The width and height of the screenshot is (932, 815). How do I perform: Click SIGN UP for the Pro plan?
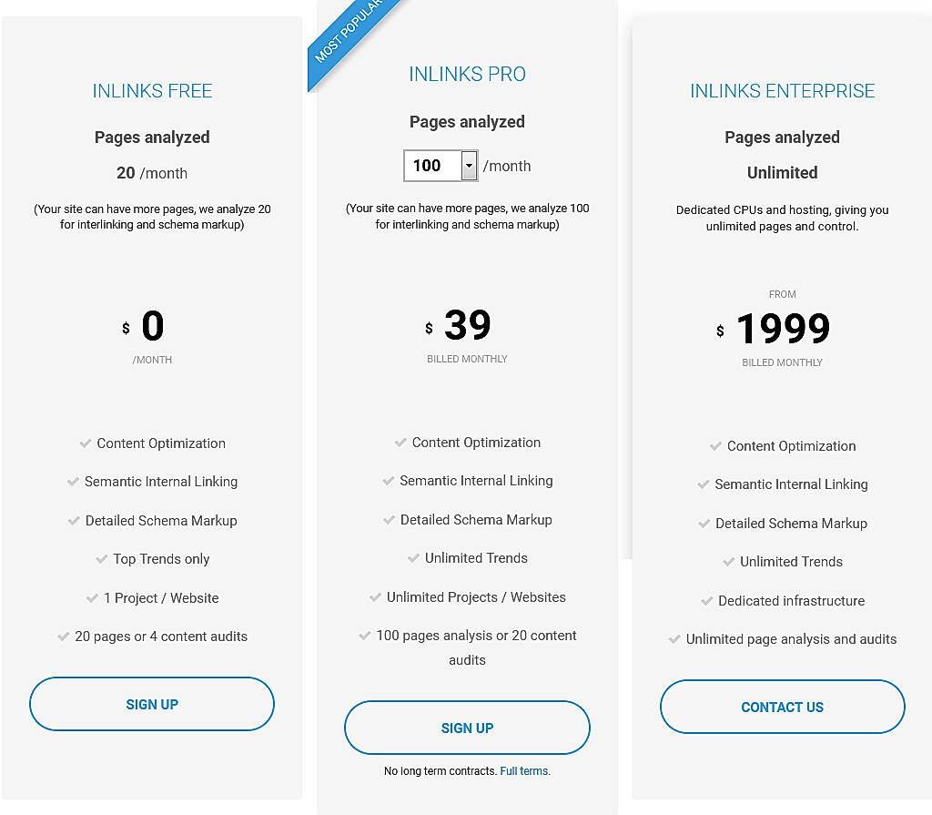point(467,728)
